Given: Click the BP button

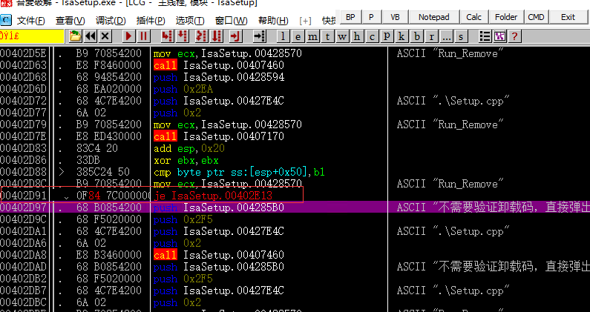Looking at the screenshot, I should click(350, 17).
